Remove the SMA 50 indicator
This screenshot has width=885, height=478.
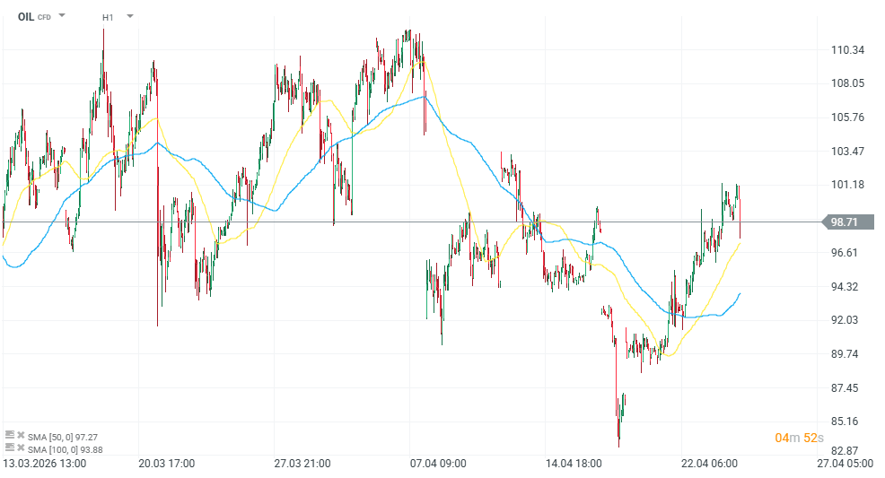[21, 435]
